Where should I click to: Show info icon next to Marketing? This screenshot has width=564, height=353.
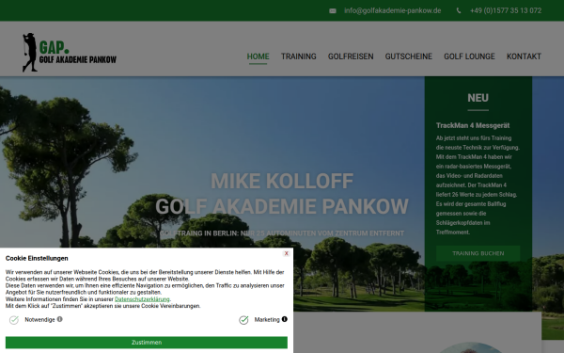click(x=285, y=319)
